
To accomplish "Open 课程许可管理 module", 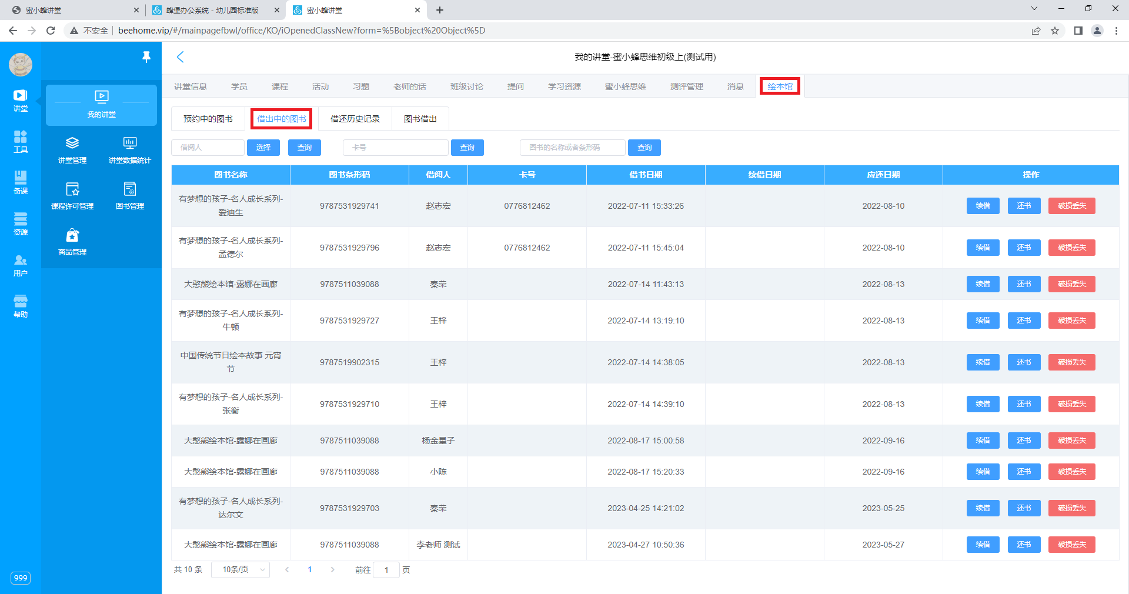I will pos(72,196).
